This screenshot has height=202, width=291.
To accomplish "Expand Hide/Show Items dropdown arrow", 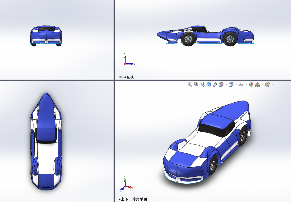I will pos(246,85).
